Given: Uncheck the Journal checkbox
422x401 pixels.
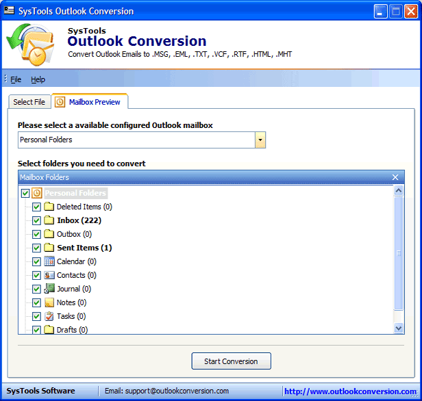Looking at the screenshot, I should [36, 289].
